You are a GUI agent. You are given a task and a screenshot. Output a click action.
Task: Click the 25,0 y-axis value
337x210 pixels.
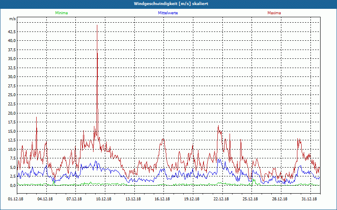pos(12,95)
